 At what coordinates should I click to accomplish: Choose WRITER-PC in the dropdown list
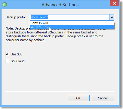[72, 27]
